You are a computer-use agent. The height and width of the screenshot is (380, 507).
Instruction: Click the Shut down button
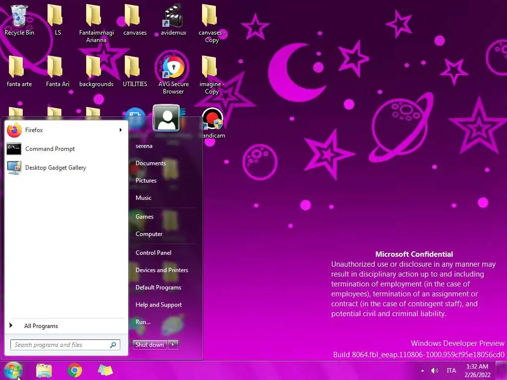pyautogui.click(x=150, y=345)
